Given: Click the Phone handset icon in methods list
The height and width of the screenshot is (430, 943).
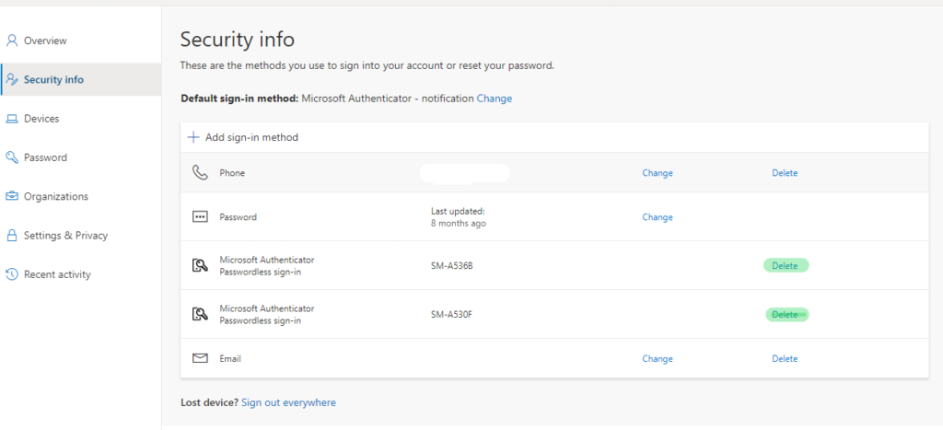Looking at the screenshot, I should pos(200,173).
